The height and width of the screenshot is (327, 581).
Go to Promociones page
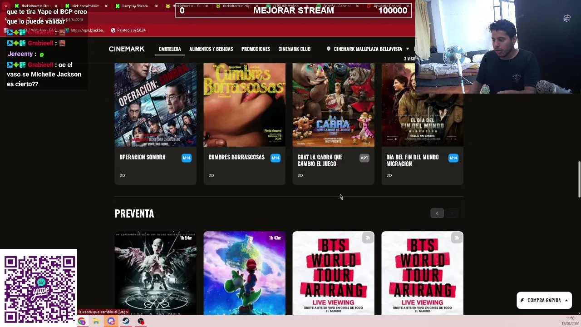pos(256,49)
